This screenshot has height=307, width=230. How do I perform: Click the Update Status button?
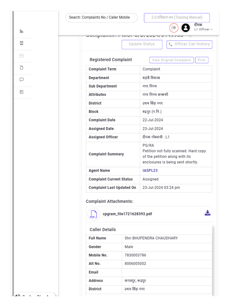coord(142,44)
